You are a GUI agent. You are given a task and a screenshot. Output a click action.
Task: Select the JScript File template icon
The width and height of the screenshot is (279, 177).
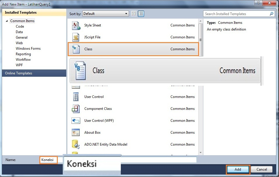click(76, 37)
